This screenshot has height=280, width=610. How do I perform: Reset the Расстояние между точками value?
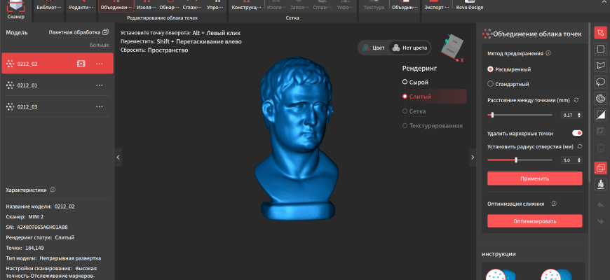(576, 101)
